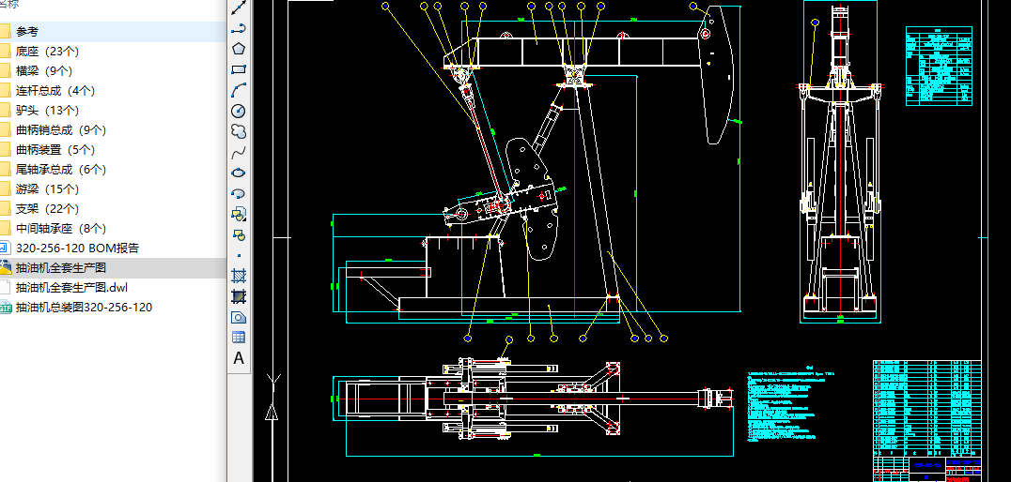Select the Line tool in the Draw toolbar
The height and width of the screenshot is (482, 1011).
pyautogui.click(x=239, y=8)
